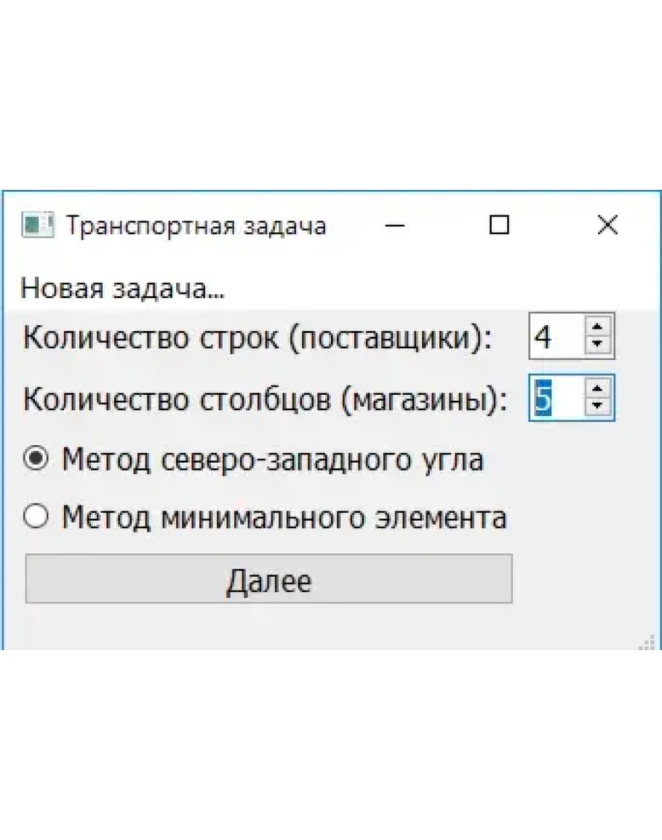This screenshot has height=840, width=662.
Task: Click the Количество строк (поставщики) label
Action: coord(258,338)
